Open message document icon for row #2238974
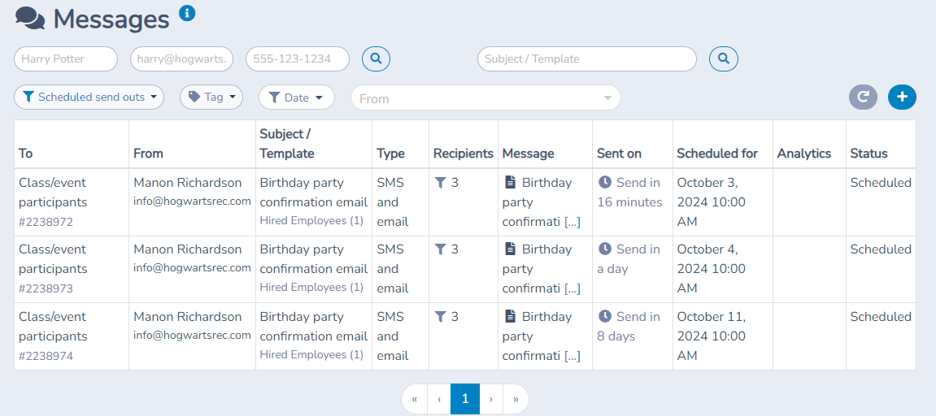The width and height of the screenshot is (936, 416). click(x=511, y=317)
